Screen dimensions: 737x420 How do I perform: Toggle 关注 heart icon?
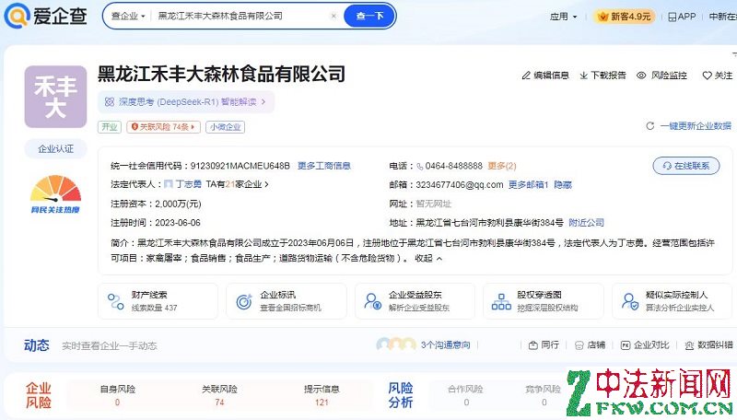pyautogui.click(x=707, y=76)
